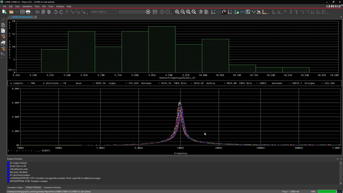Click the floppy disk Save icon
Screen dimensions: 343x193
(22, 12)
